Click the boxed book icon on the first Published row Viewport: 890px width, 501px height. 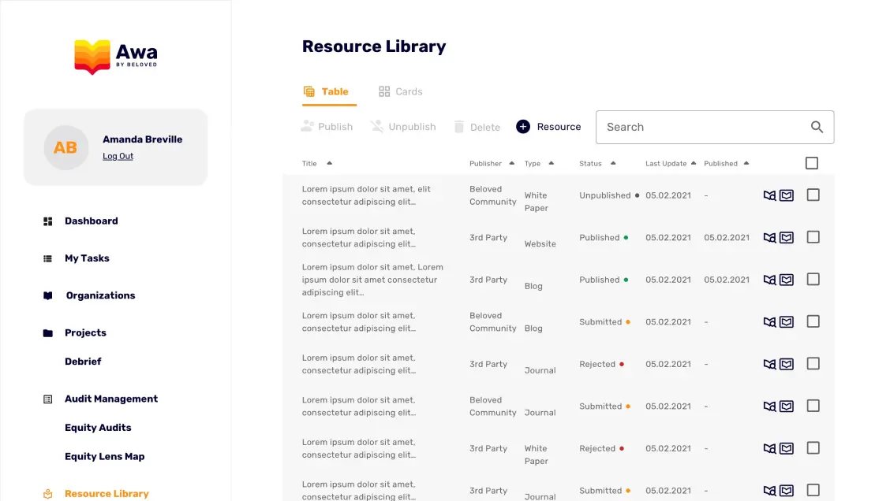click(787, 237)
